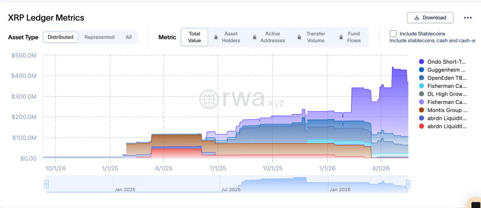The width and height of the screenshot is (481, 208).
Task: Click left handle of time range slider
Action: pos(46,184)
